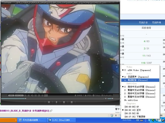Image resolution: width=165 pixels, height=123 pixels.
Task: Open the 竹剑少女 forum tab
Action: point(143,22)
